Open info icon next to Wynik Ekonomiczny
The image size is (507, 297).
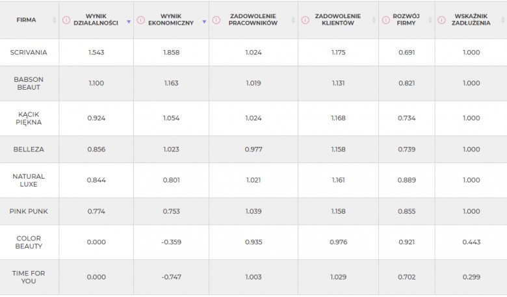[x=140, y=20]
